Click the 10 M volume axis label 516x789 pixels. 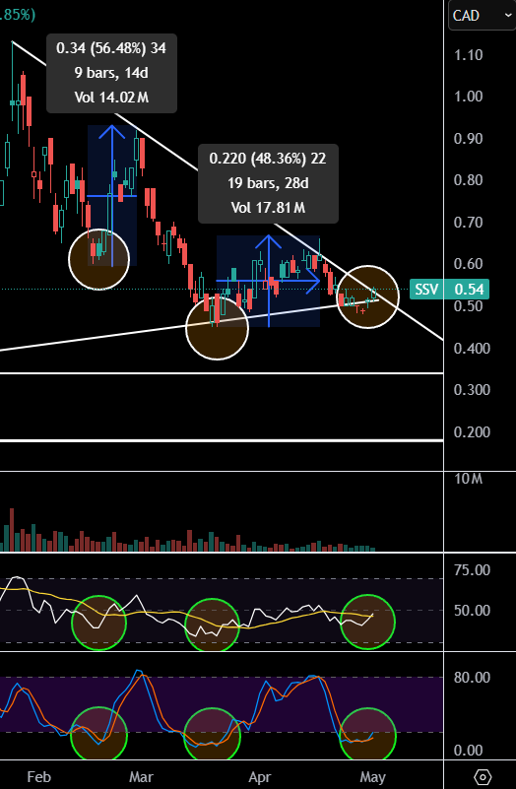coord(468,479)
